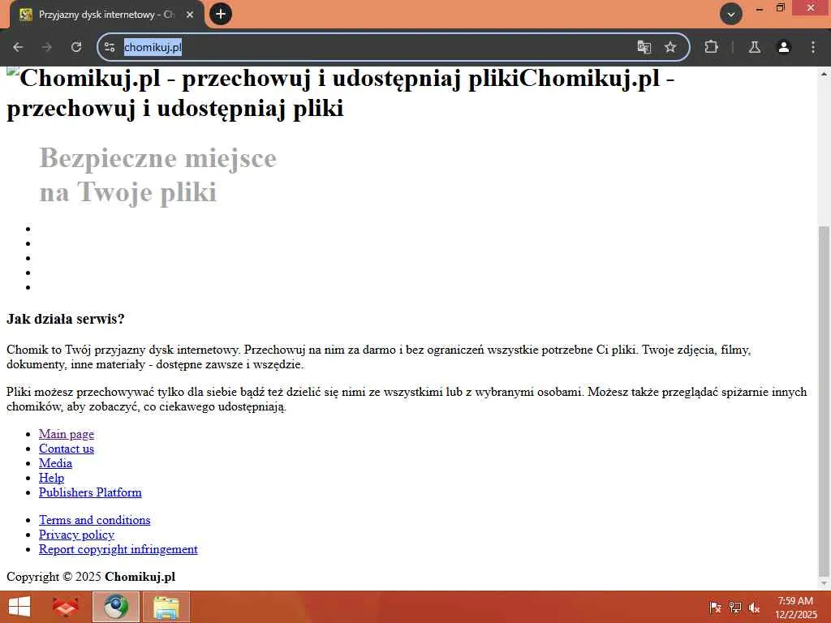Open the profile avatar icon

point(784,47)
